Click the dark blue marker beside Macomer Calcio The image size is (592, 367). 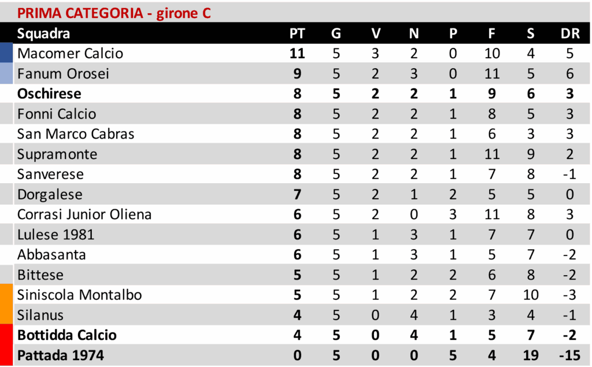[x=6, y=54]
